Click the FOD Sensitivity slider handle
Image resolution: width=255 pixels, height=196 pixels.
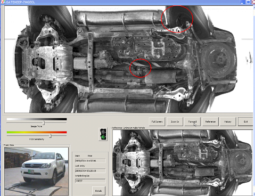50,136
